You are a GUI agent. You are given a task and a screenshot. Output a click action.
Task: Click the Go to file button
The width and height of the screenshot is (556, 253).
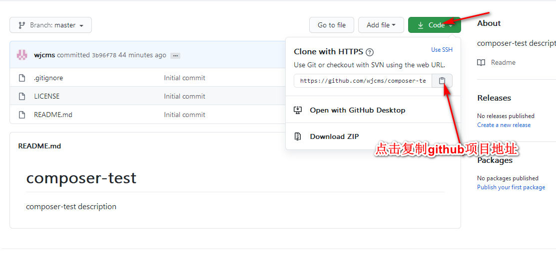tap(332, 25)
